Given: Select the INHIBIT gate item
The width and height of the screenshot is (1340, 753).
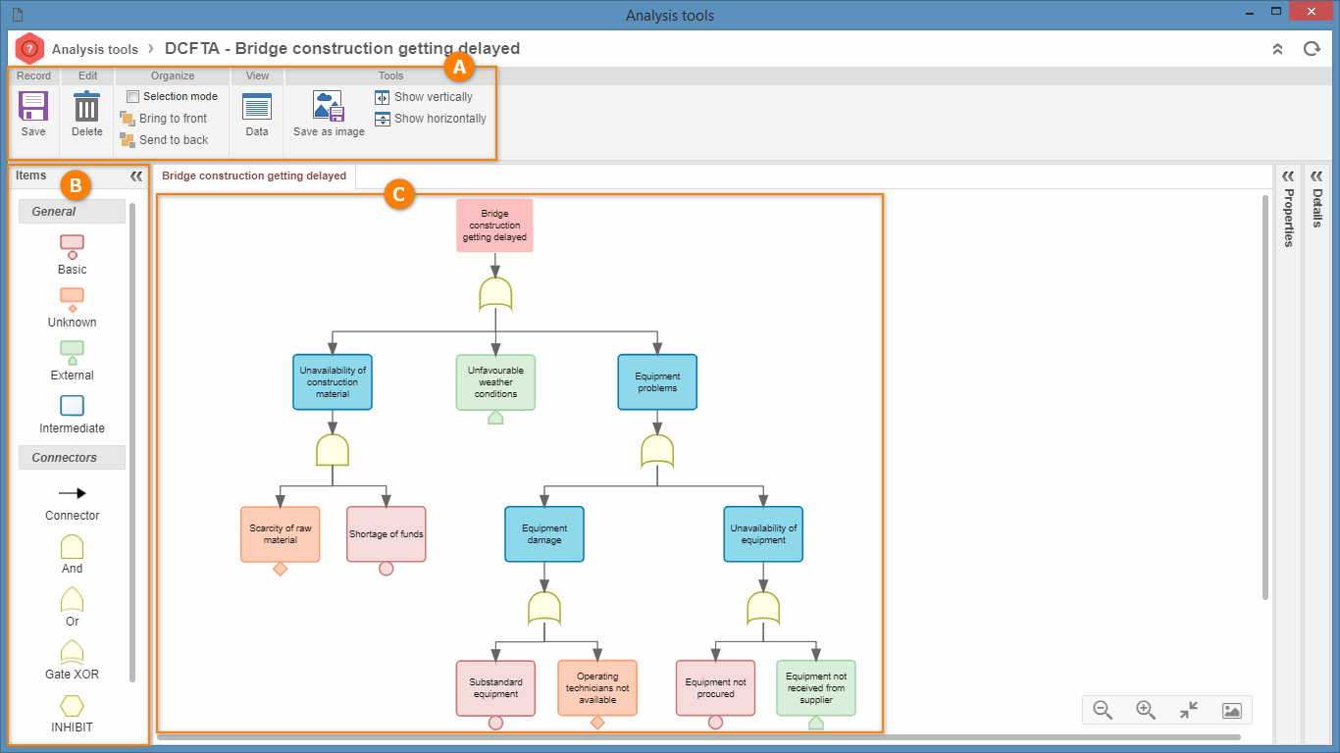Looking at the screenshot, I should click(73, 714).
